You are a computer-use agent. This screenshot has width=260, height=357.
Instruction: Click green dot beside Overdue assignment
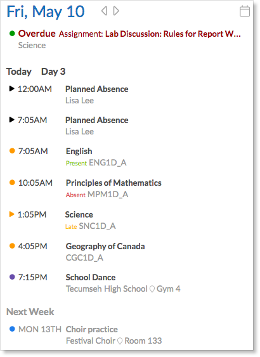12,34
